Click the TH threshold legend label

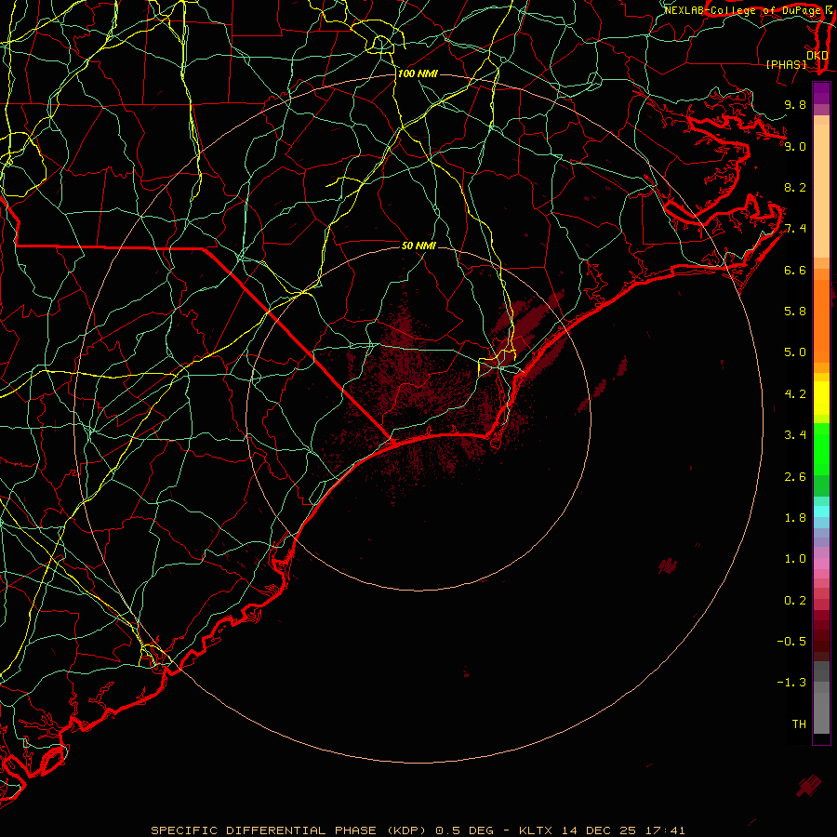click(799, 724)
